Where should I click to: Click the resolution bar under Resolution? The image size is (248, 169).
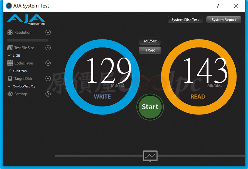[x=28, y=41]
